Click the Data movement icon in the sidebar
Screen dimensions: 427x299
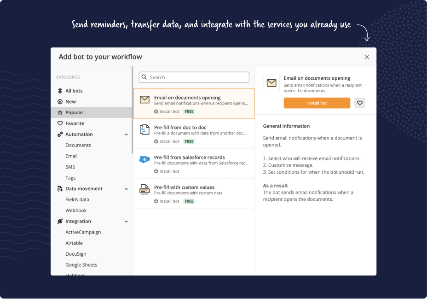click(x=60, y=188)
